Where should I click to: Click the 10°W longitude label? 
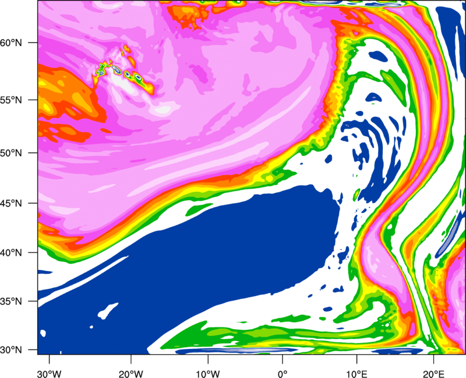[x=208, y=374]
